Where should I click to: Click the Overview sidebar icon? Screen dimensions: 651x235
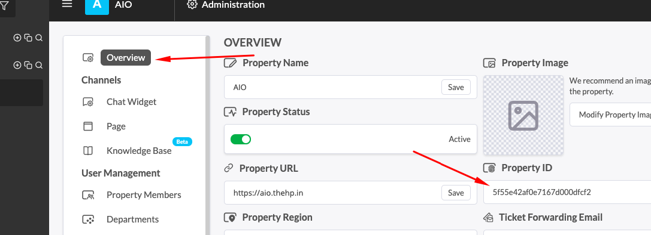(x=88, y=58)
